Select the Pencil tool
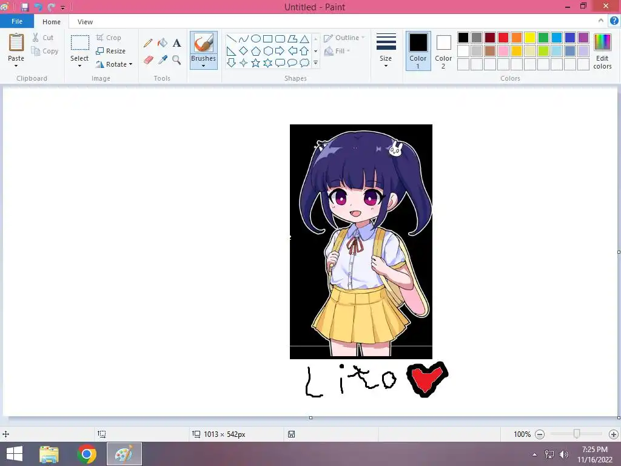Image resolution: width=621 pixels, height=466 pixels. 148,43
